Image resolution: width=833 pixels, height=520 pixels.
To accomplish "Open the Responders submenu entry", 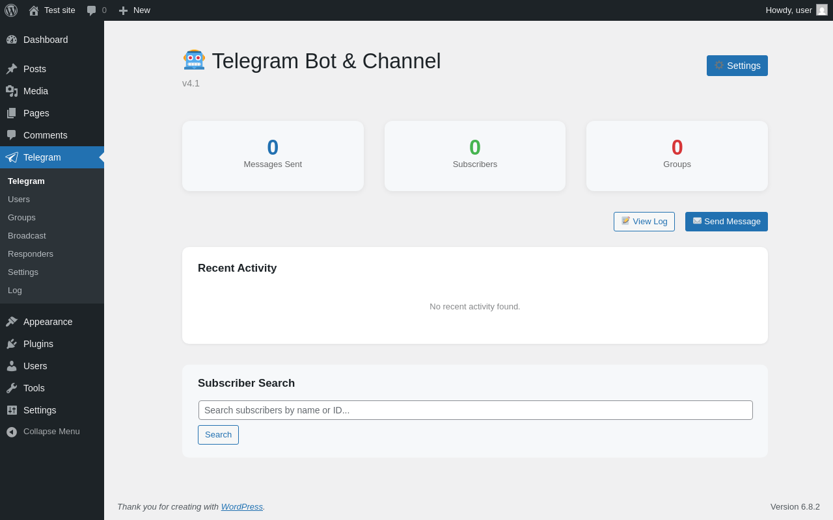I will pos(31,254).
